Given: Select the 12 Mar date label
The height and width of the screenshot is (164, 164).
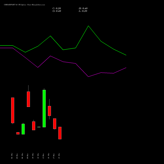Looking at the screenshot, I should click(x=38, y=156).
